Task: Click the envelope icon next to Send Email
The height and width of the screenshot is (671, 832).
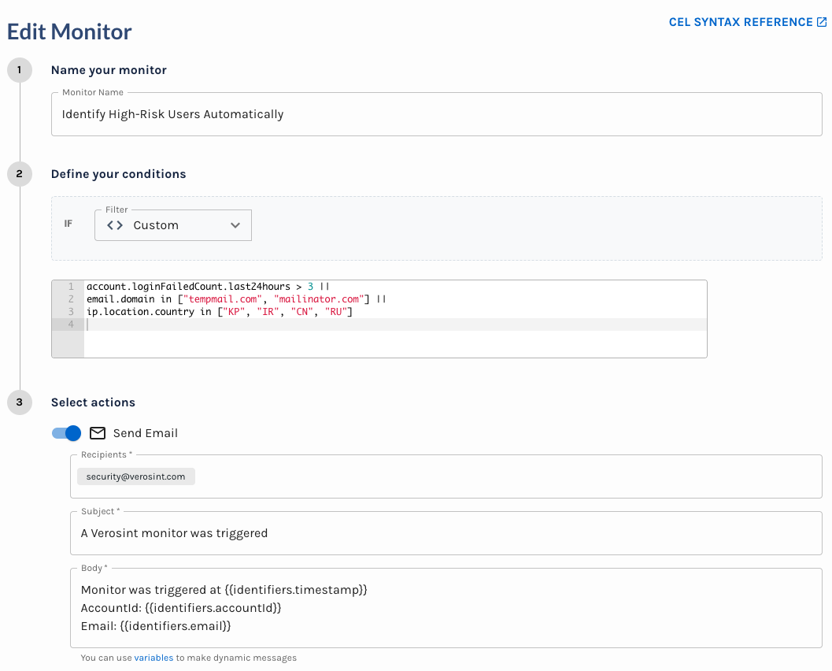Action: [98, 433]
